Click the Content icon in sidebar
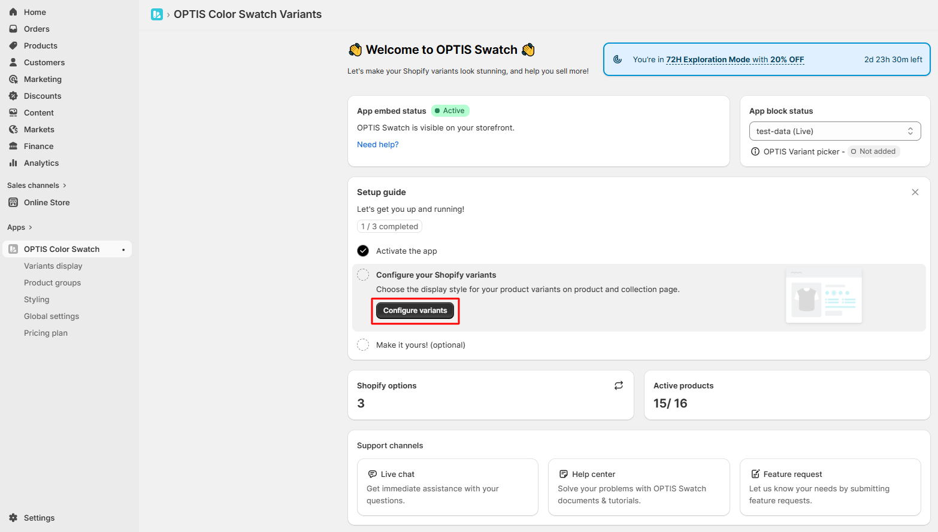The height and width of the screenshot is (532, 938). point(13,113)
